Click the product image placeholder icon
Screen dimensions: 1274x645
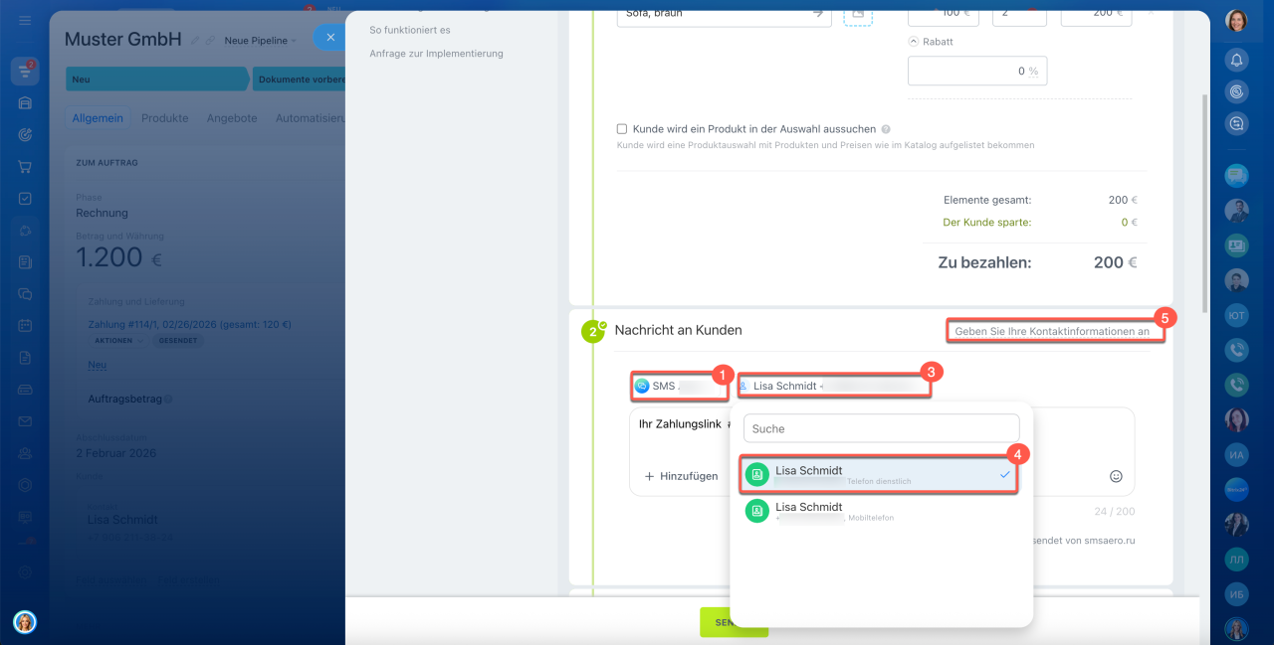(858, 13)
